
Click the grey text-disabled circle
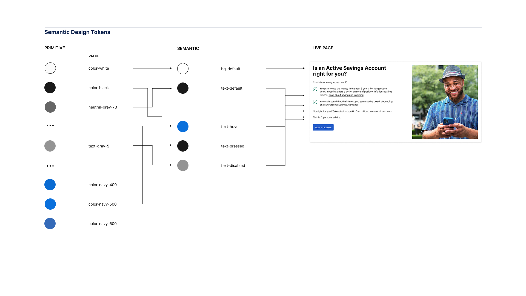pos(183,165)
